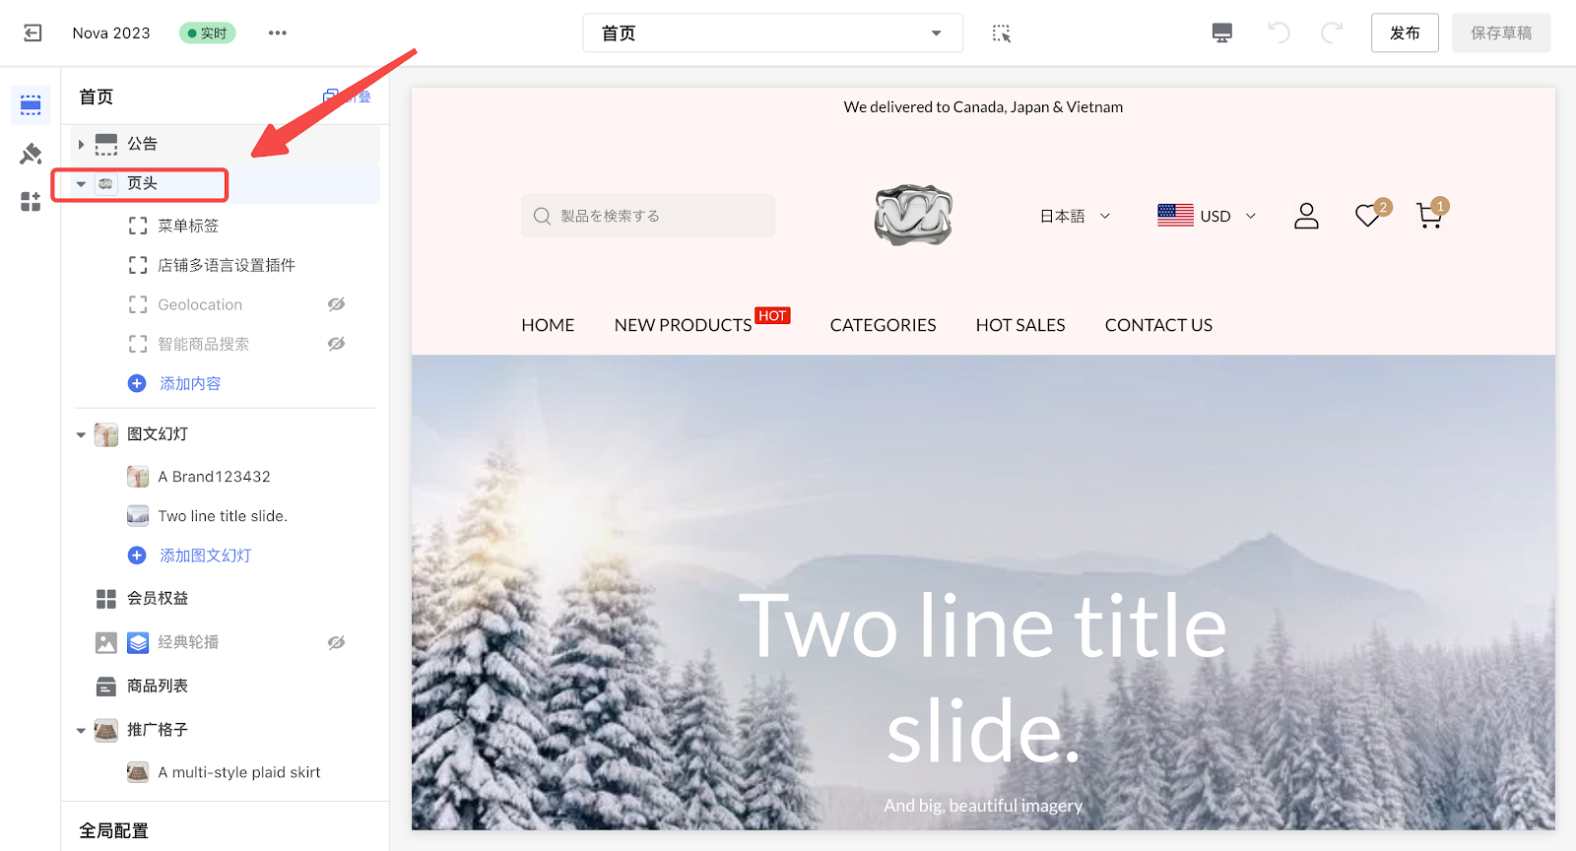Screen dimensions: 1576x851
Task: Show the hidden Geolocation block
Action: [x=336, y=304]
